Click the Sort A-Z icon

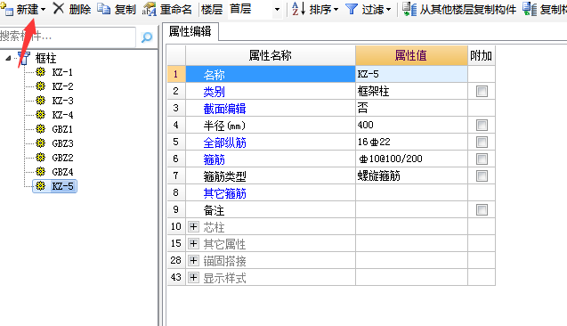coord(299,9)
